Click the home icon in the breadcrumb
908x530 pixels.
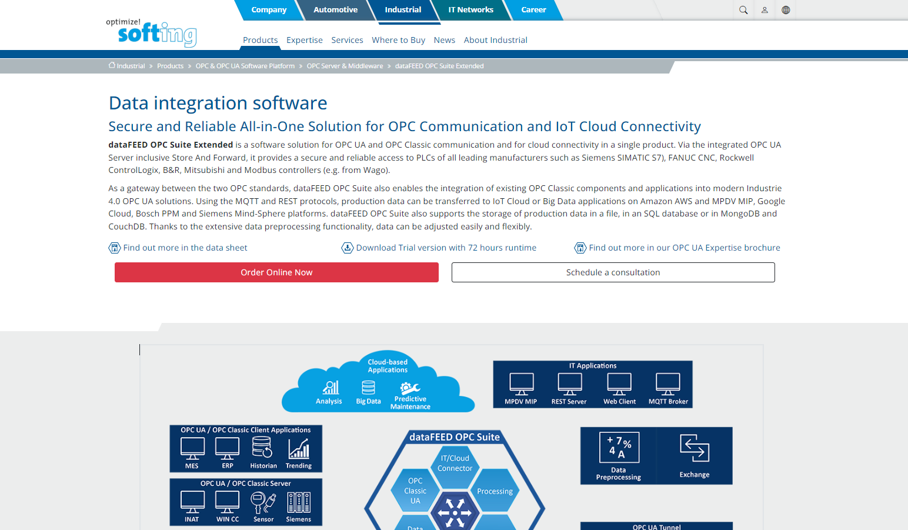(x=112, y=65)
